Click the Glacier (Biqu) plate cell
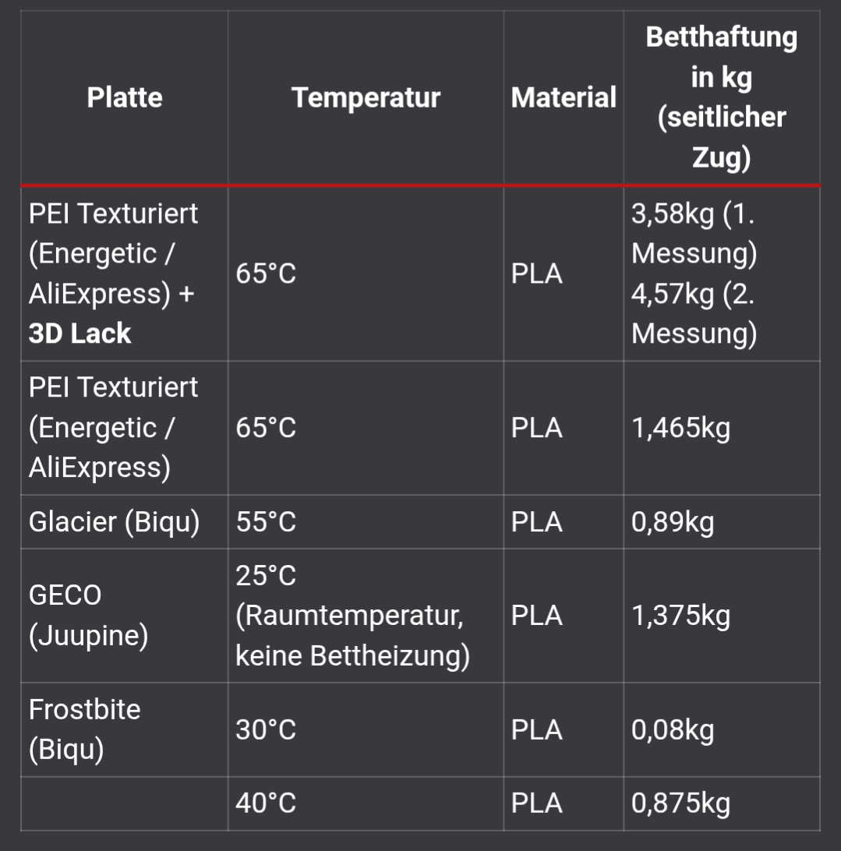Screen dimensions: 841x851 pyautogui.click(x=115, y=521)
